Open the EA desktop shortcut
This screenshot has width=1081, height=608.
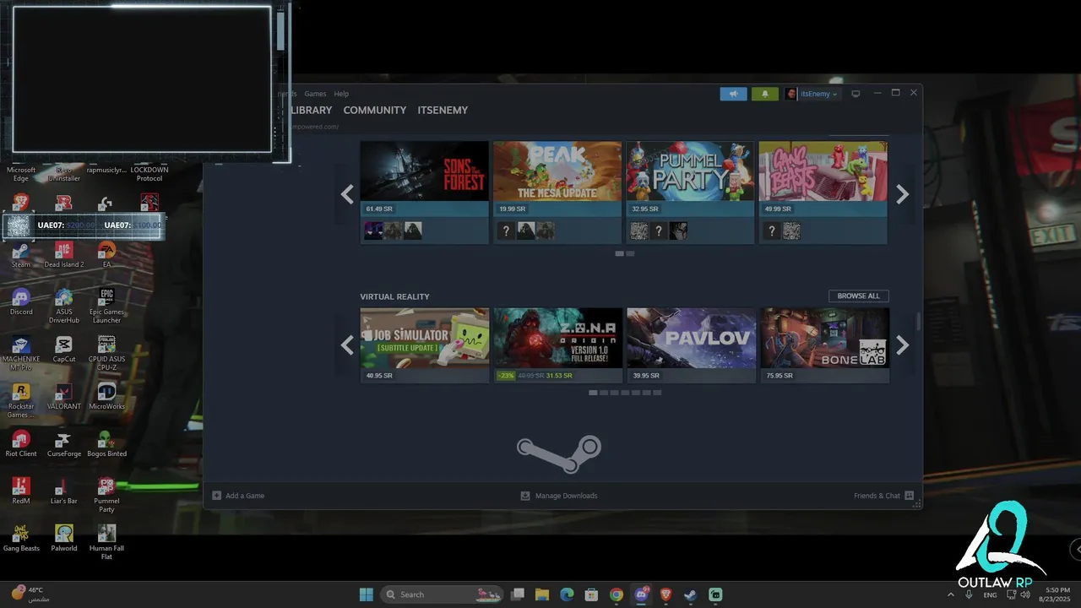point(106,254)
